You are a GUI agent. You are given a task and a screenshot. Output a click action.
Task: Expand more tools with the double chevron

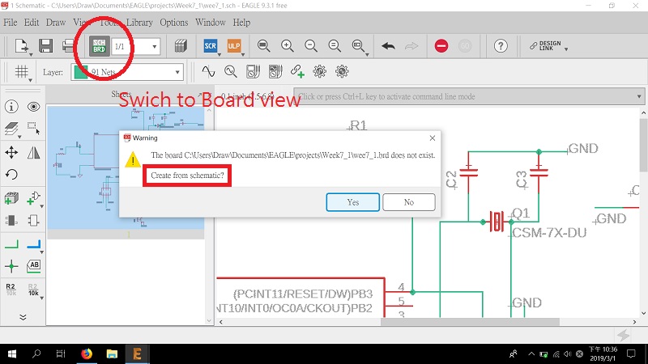pyautogui.click(x=23, y=316)
